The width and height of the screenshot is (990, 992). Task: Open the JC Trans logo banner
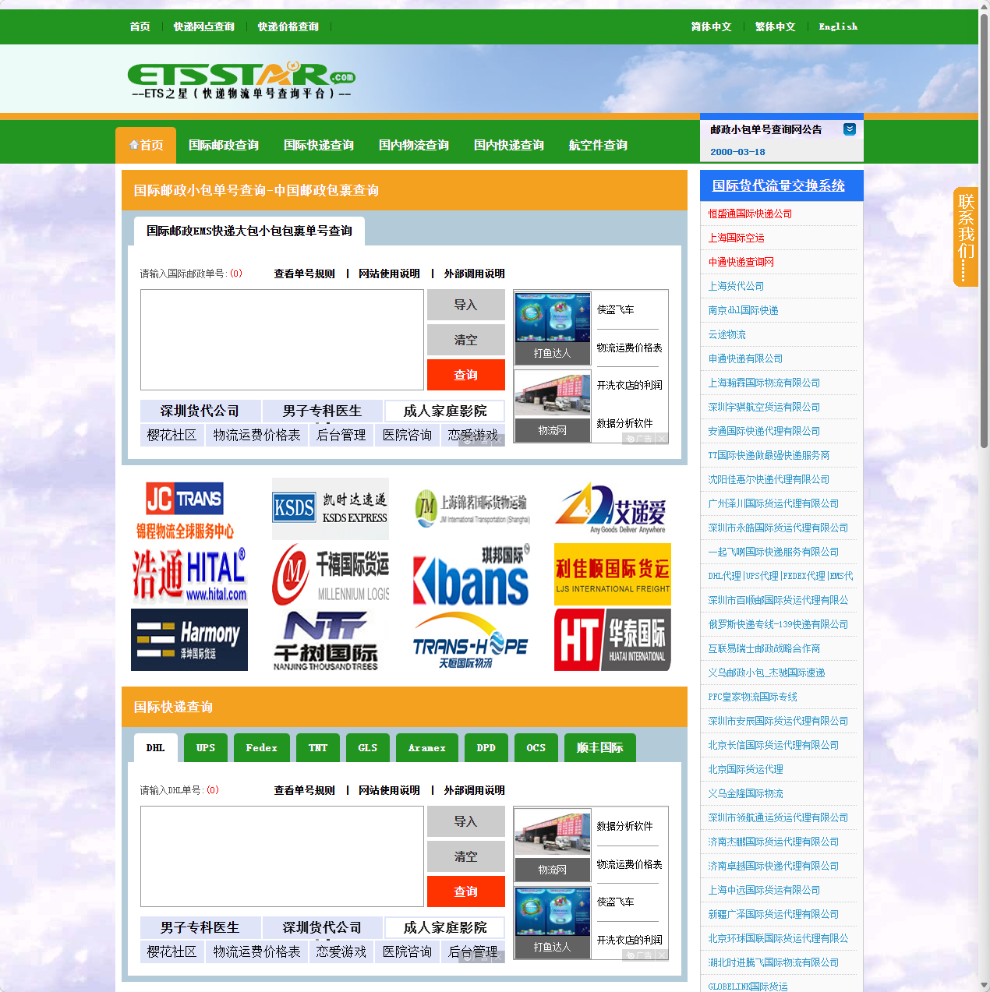click(x=185, y=510)
